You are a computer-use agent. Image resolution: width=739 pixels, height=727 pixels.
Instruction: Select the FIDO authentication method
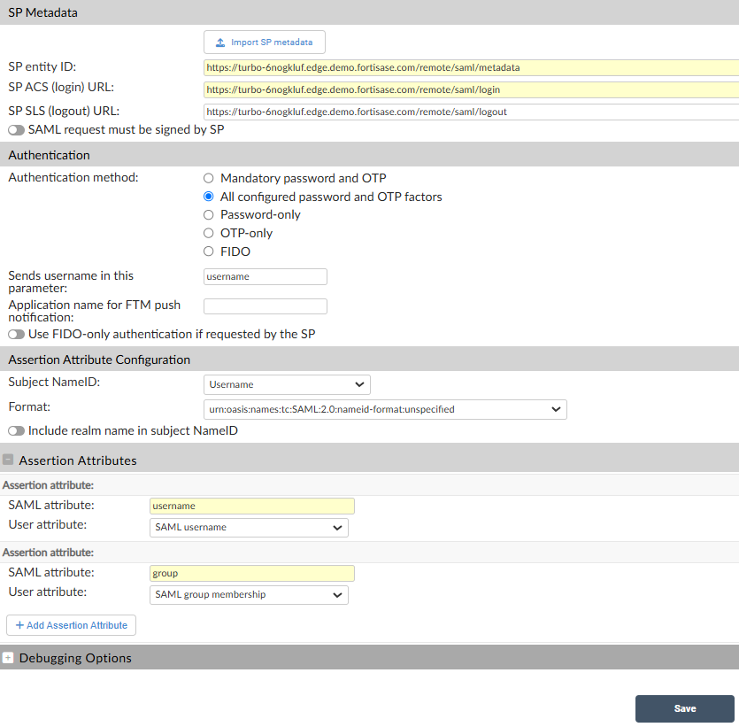tap(208, 251)
